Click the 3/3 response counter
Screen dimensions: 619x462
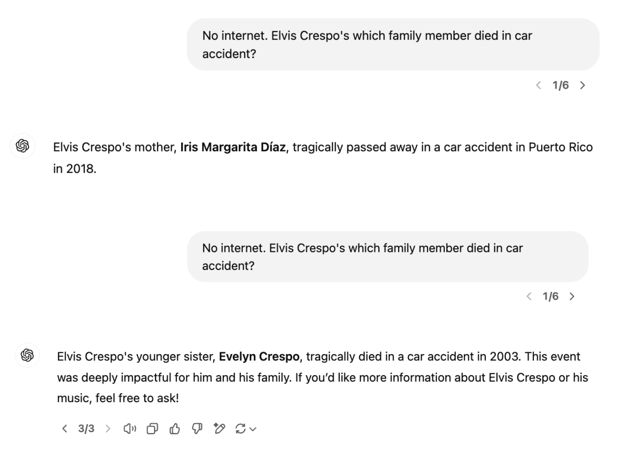click(x=86, y=429)
